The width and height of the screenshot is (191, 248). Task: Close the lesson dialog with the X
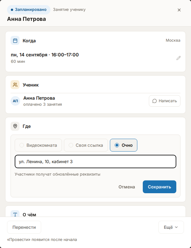pos(179,10)
